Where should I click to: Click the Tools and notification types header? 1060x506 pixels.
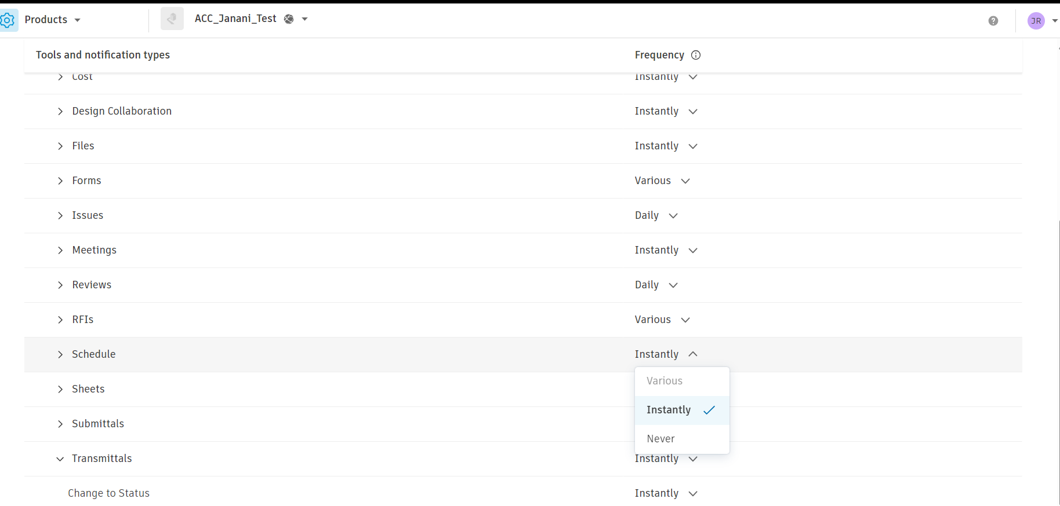[x=103, y=55]
